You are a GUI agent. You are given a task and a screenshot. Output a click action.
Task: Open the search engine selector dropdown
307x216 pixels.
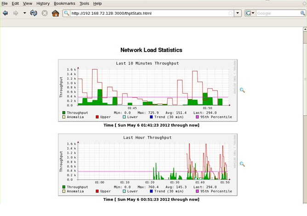pyautogui.click(x=250, y=13)
